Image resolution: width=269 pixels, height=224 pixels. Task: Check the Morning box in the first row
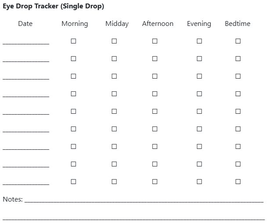click(73, 41)
